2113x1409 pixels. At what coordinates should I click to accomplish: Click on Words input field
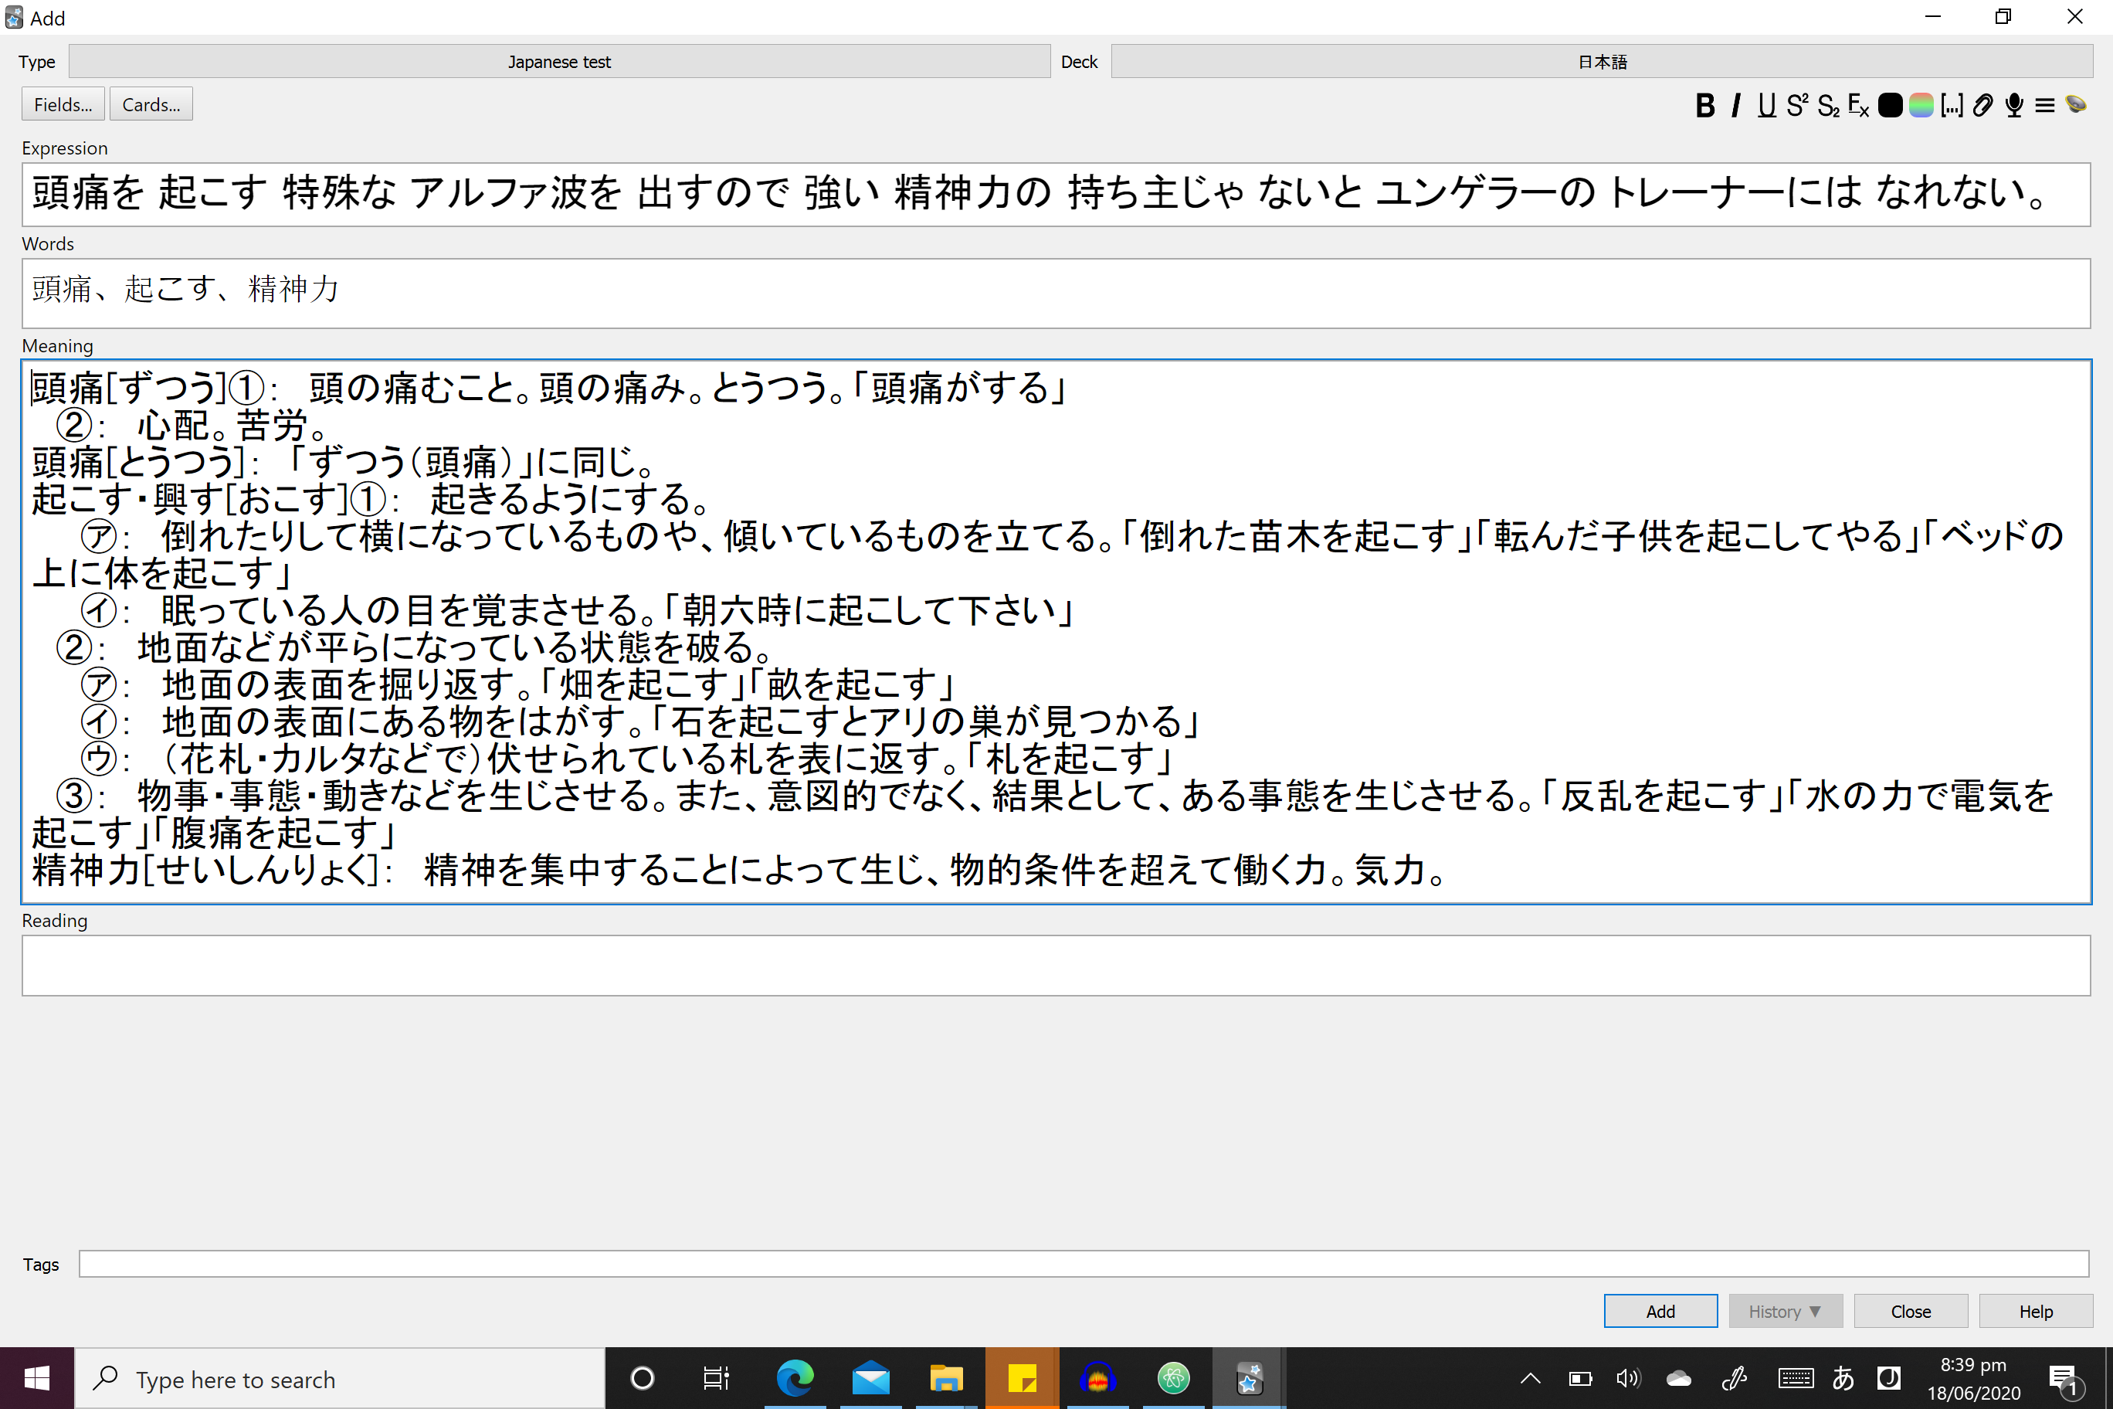pyautogui.click(x=1055, y=288)
